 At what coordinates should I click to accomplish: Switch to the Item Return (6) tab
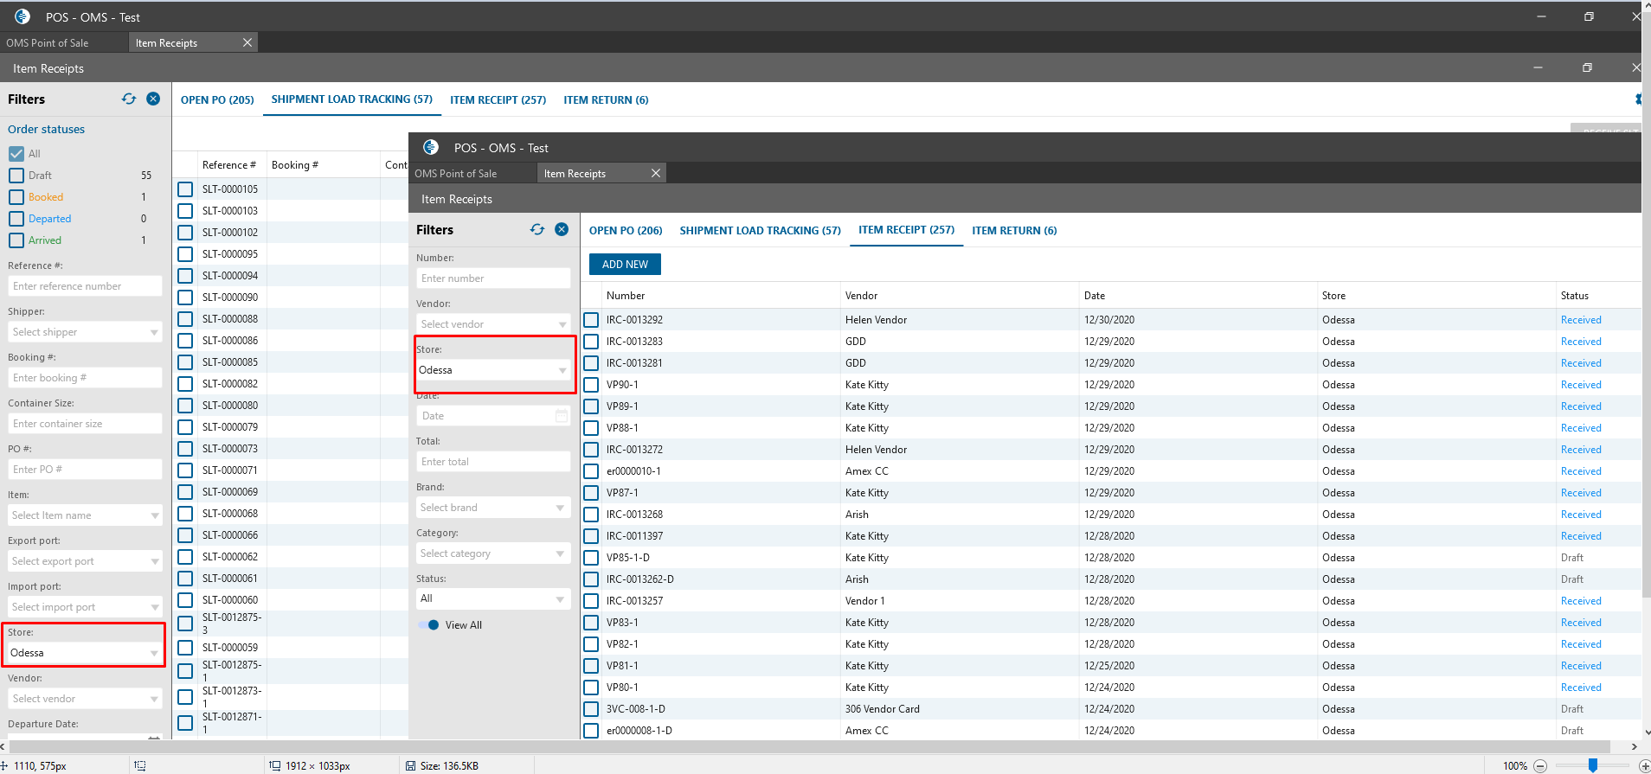pyautogui.click(x=1014, y=231)
